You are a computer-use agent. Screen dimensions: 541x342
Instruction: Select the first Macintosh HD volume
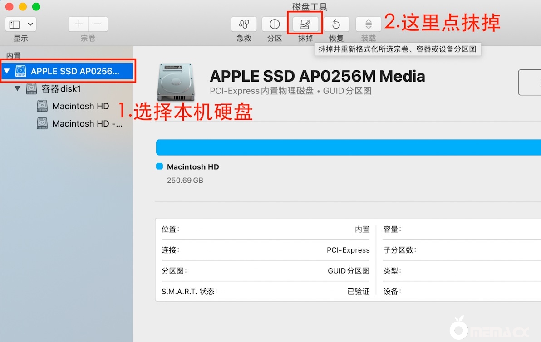click(80, 106)
